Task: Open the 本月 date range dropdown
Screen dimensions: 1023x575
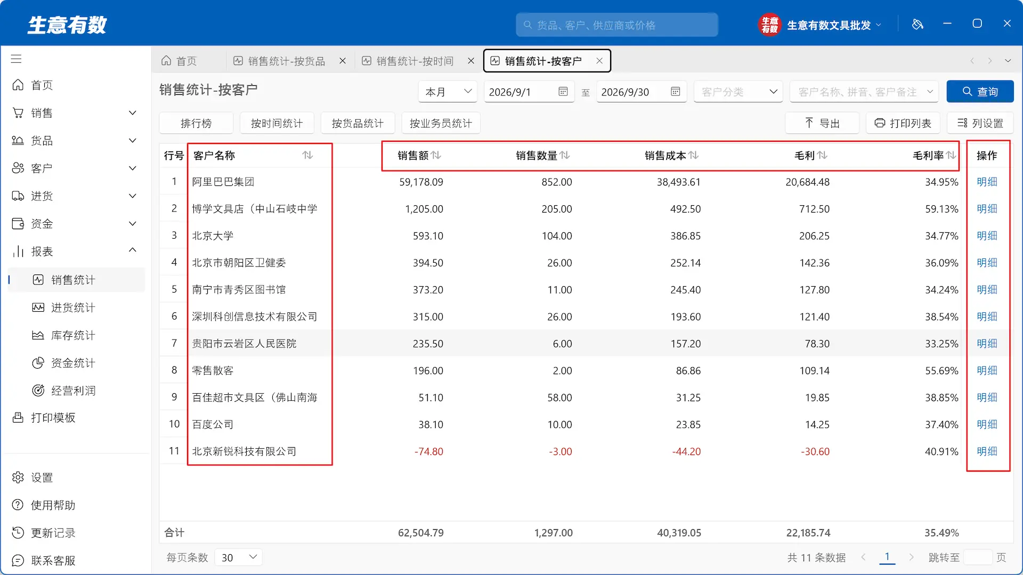Action: coord(448,92)
